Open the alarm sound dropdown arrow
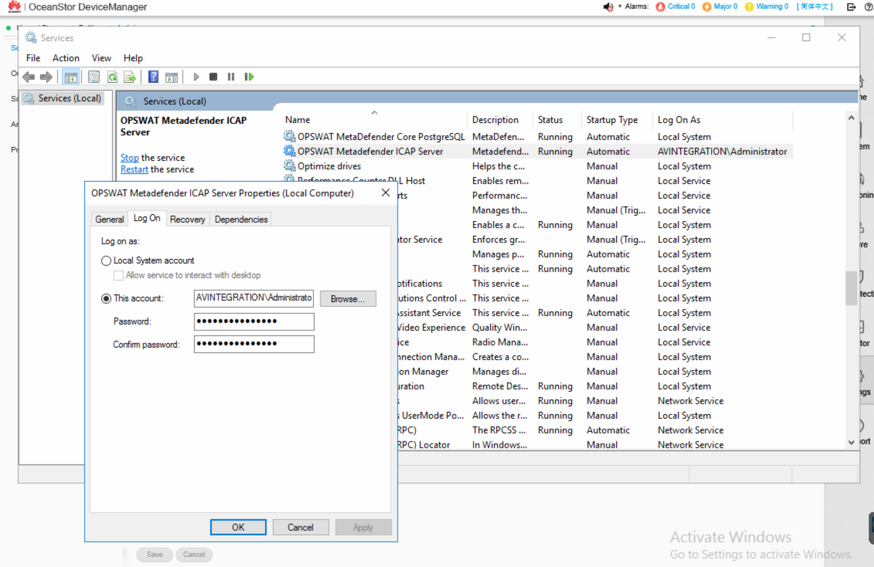874x567 pixels. click(x=620, y=6)
